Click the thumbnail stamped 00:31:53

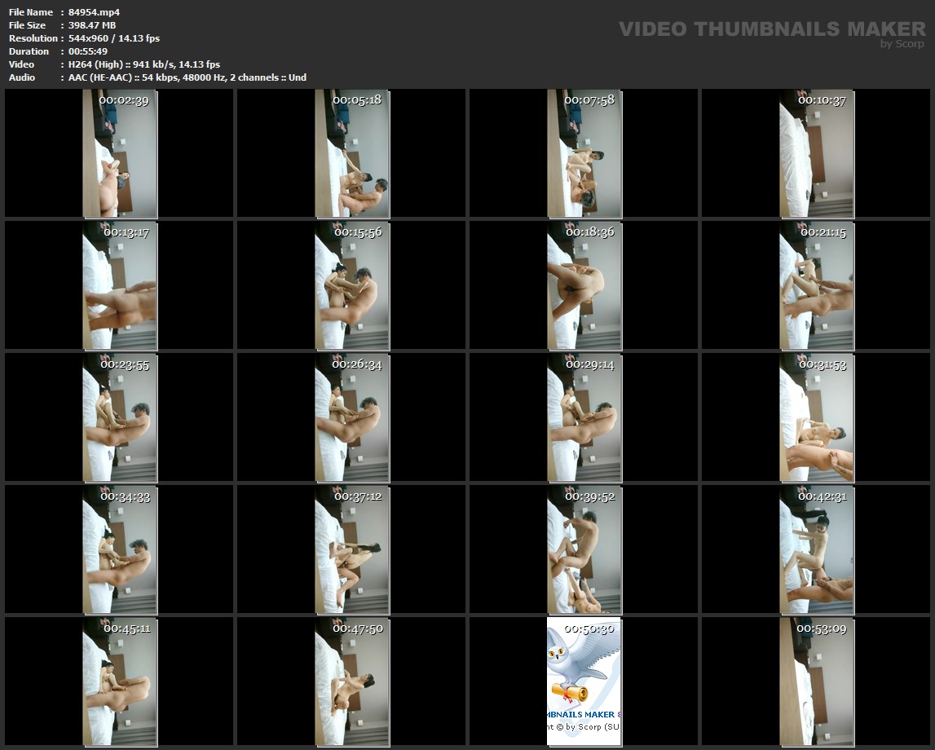point(816,417)
